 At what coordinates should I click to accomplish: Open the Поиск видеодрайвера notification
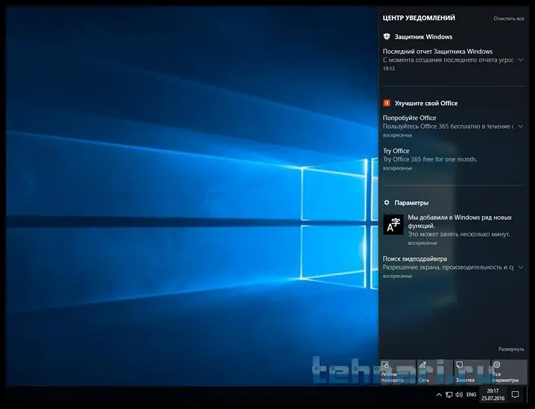coord(453,267)
